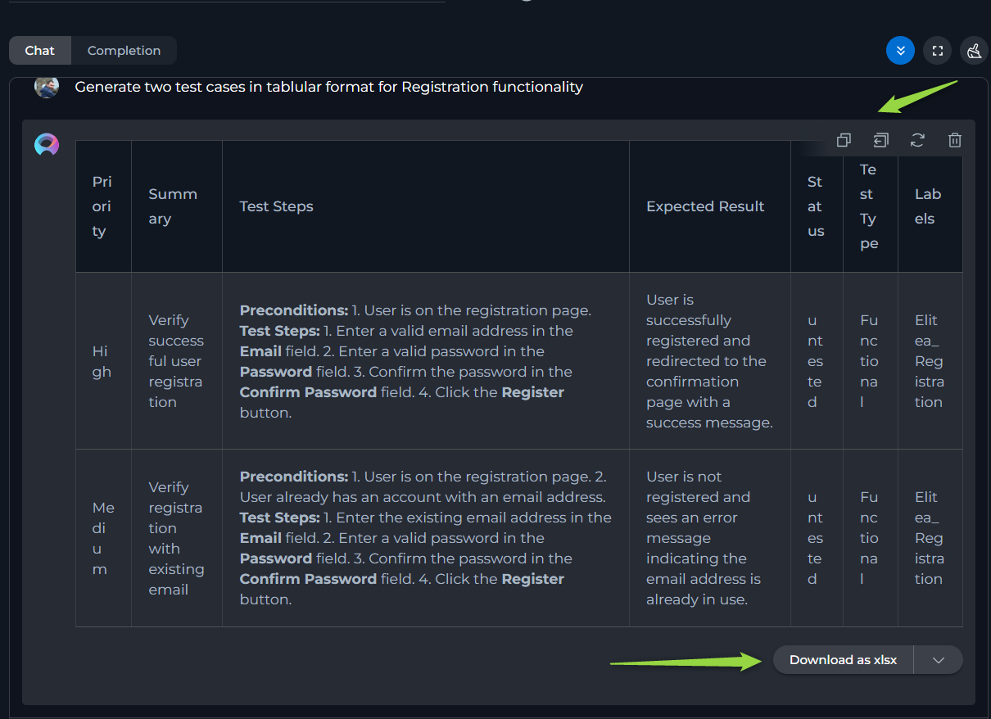Clear the chat using the broom icon
Screen dimensions: 991x719
click(974, 51)
